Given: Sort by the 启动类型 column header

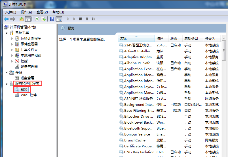Looking at the screenshot, I should pos(193,38).
